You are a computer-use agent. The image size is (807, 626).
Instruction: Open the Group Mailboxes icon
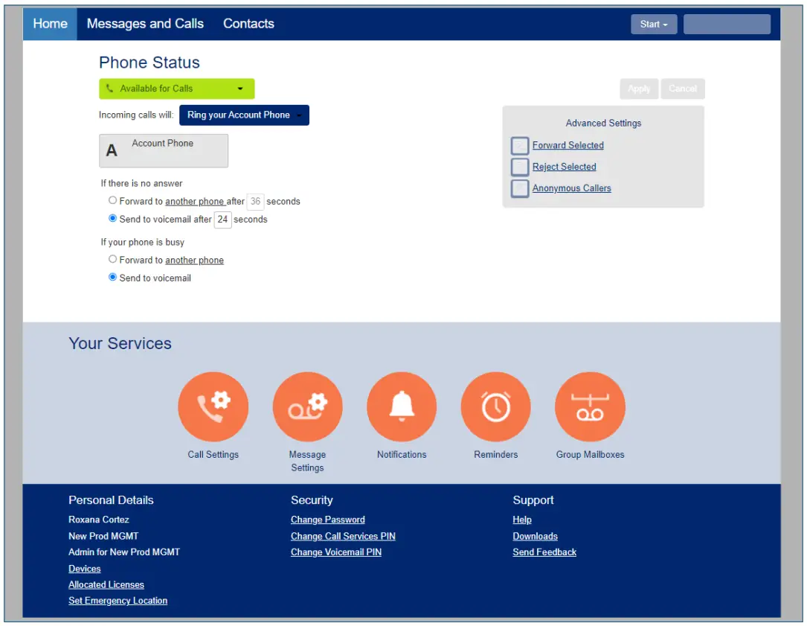click(590, 406)
